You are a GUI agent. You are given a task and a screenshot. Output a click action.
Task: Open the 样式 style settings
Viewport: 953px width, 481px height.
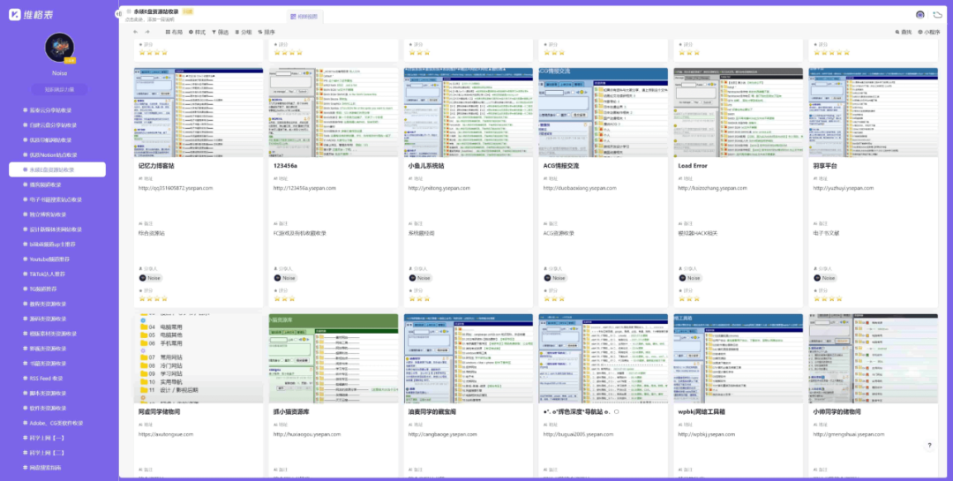(196, 32)
